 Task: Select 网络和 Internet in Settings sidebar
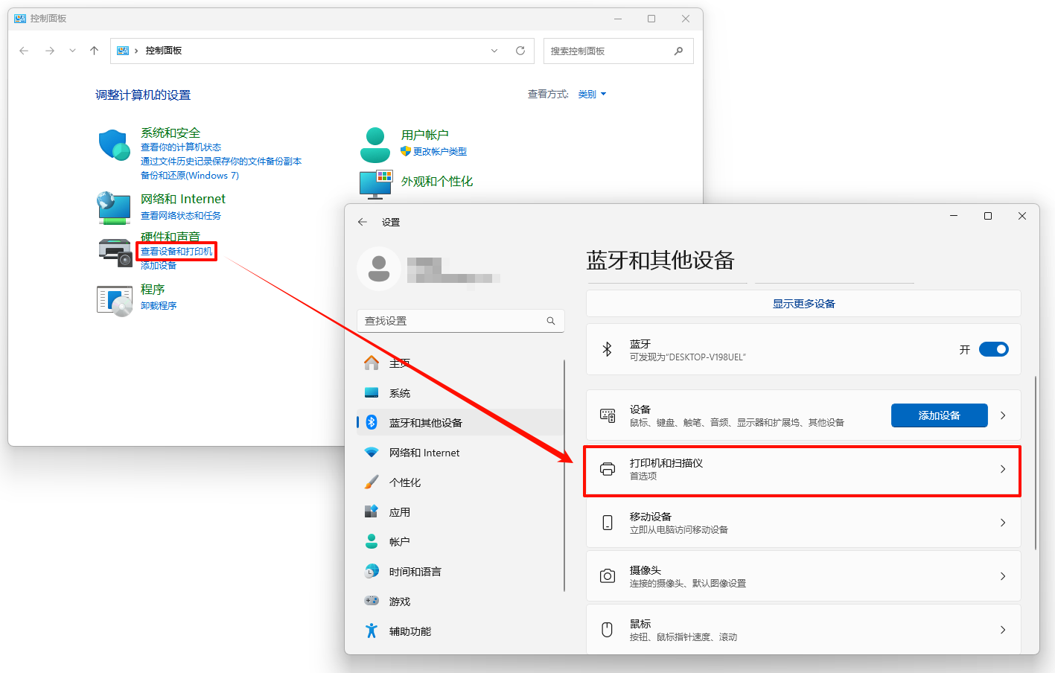424,453
